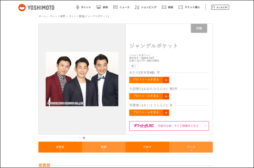
Task: Log in with the よしもとID button
Action: [x=220, y=7]
